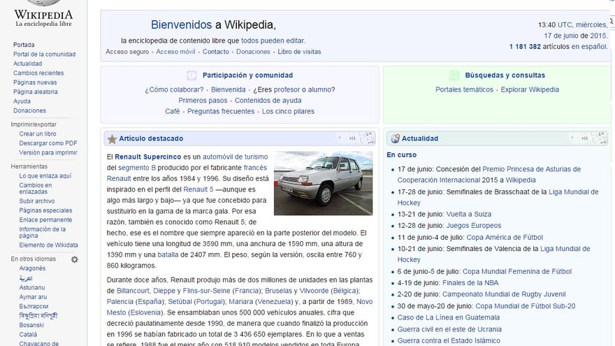
Task: Switch to the Asturianu language version
Action: pos(31,287)
